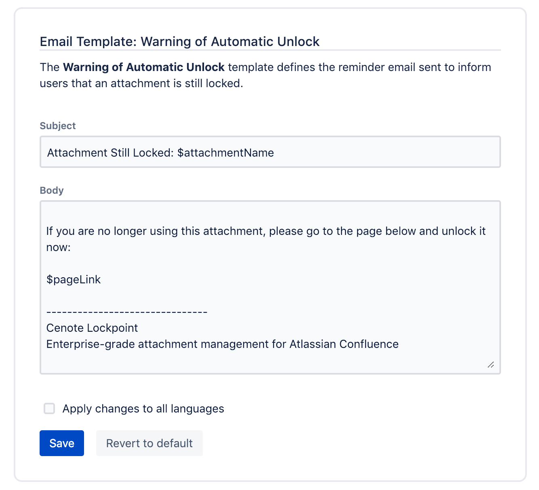Tick the Apply changes to all languages checkbox
The width and height of the screenshot is (539, 490).
(49, 408)
